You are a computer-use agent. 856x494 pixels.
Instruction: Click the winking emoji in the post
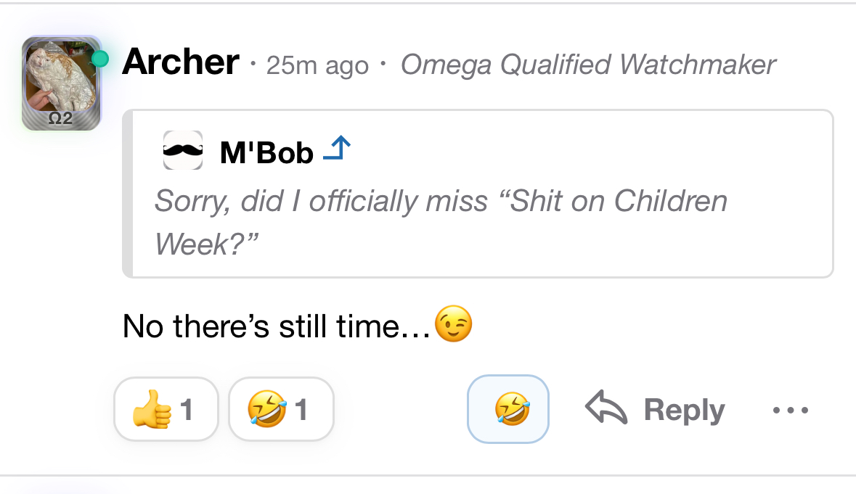click(x=453, y=324)
